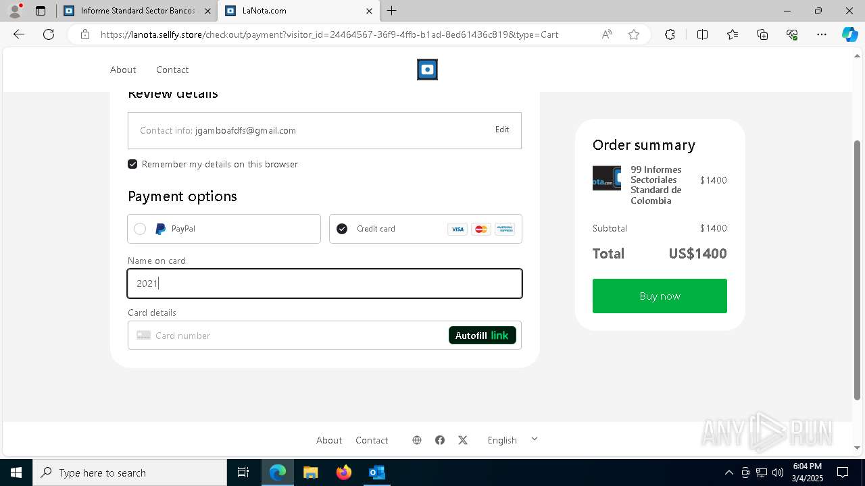Click the Visa card logo
Image resolution: width=865 pixels, height=486 pixels.
(x=458, y=230)
